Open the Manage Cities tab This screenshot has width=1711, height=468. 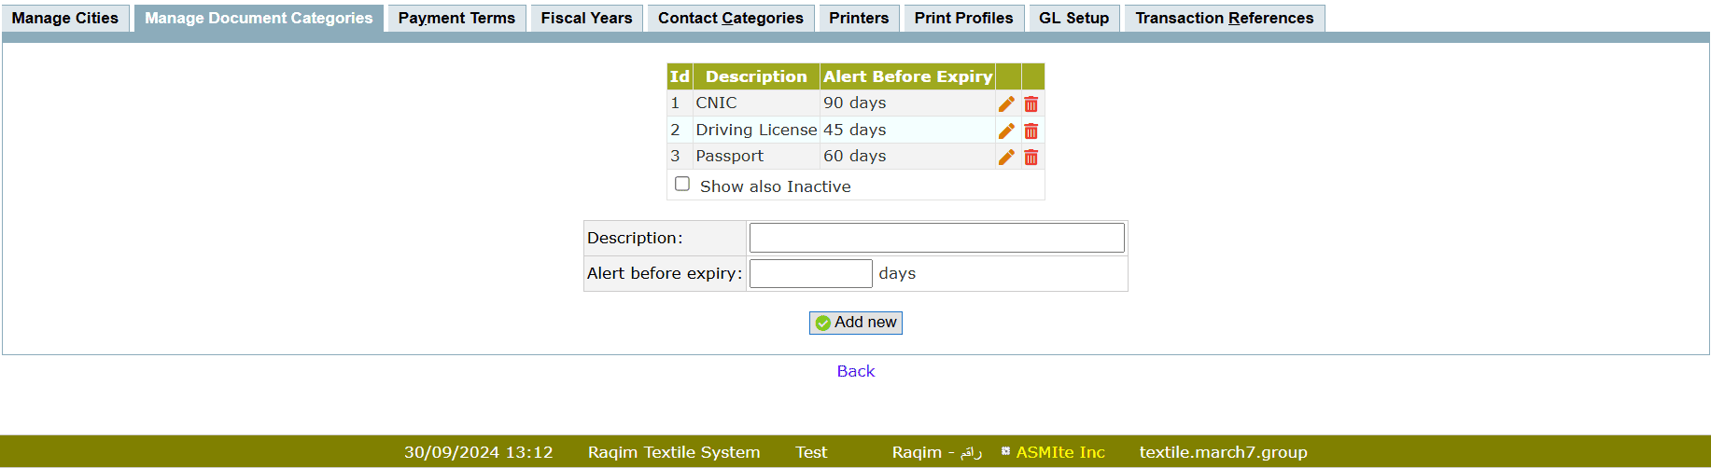coord(65,18)
